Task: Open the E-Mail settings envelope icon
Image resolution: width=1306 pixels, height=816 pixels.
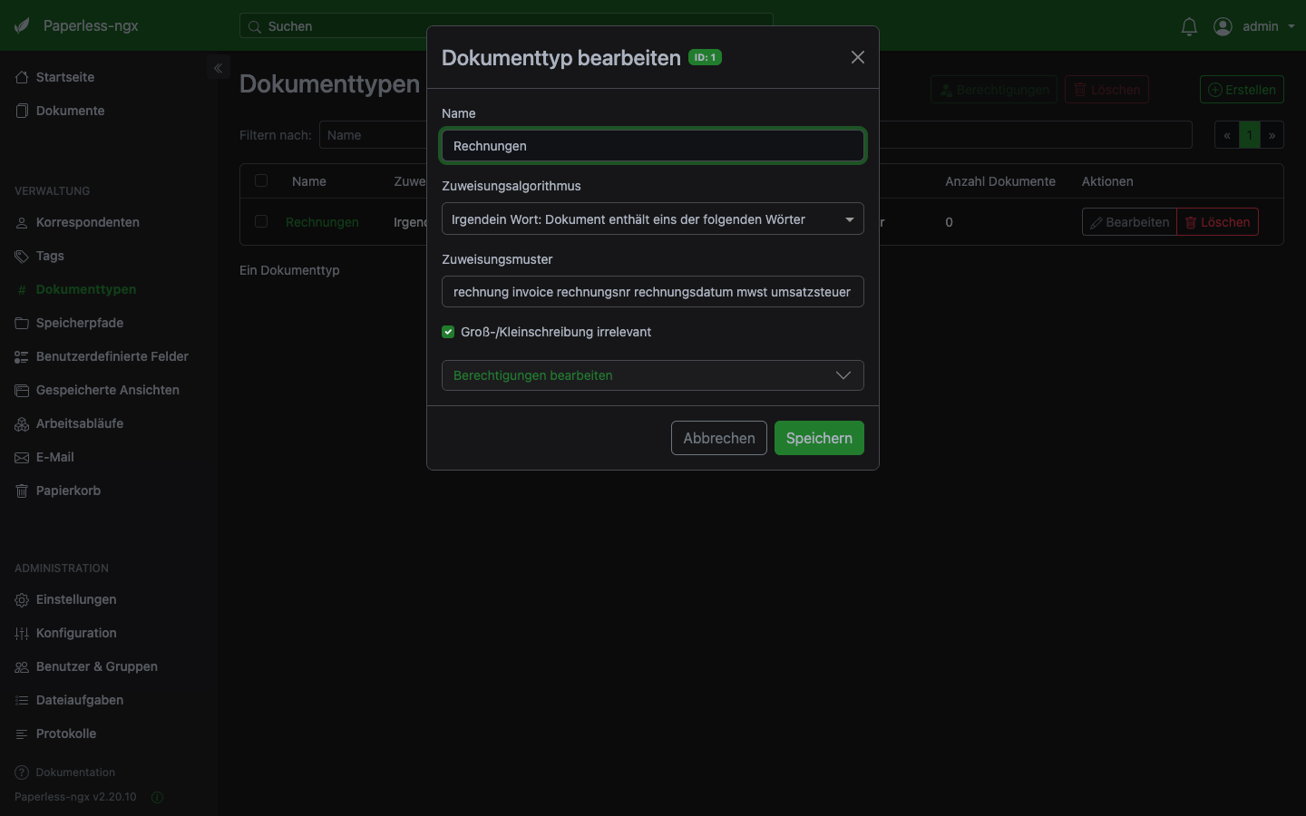Action: tap(21, 457)
